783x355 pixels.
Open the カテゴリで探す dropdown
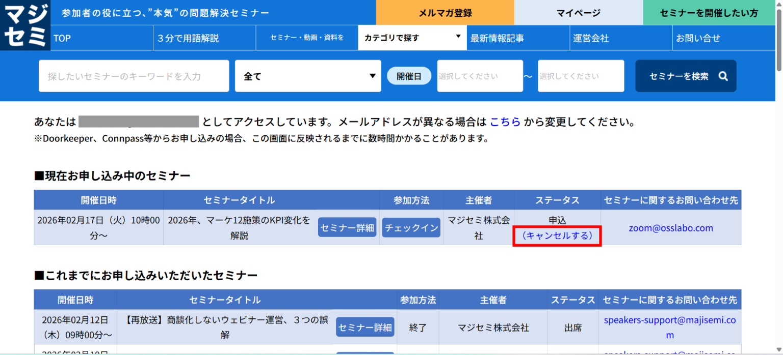click(412, 38)
